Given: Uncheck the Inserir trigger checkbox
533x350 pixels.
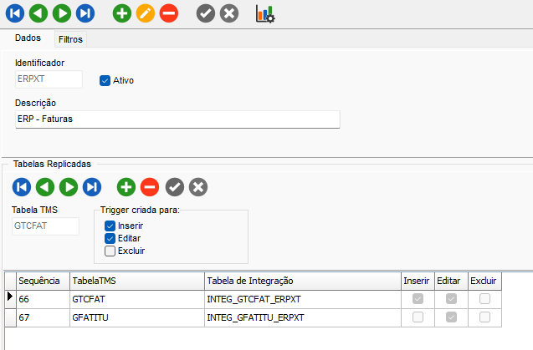Looking at the screenshot, I should 110,226.
